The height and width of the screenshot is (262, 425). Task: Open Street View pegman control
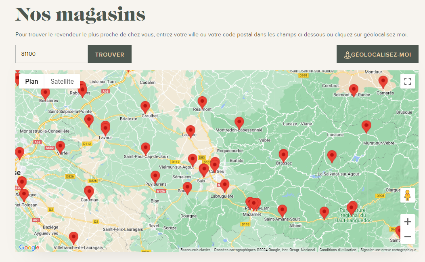pos(407,195)
